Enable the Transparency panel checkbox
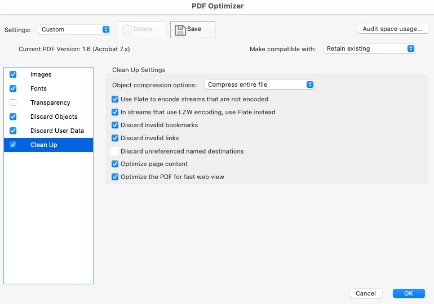 tap(13, 102)
